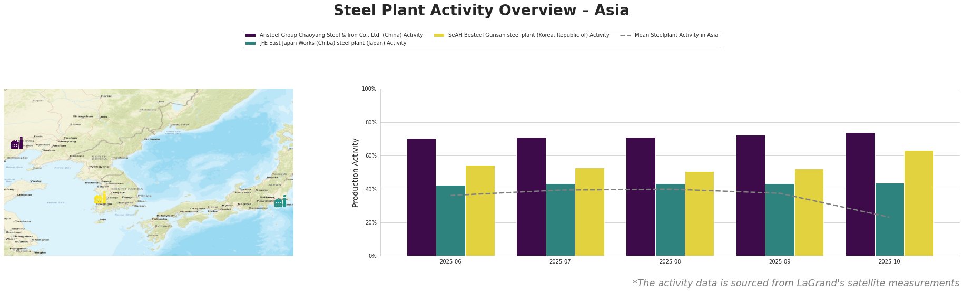Click the yellow SeAH Besteel legend swatch
The height and width of the screenshot is (292, 963).
click(439, 35)
